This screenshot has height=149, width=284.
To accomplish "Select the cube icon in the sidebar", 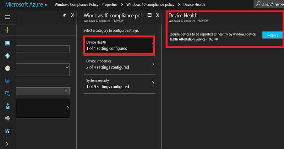I will coord(7,131).
